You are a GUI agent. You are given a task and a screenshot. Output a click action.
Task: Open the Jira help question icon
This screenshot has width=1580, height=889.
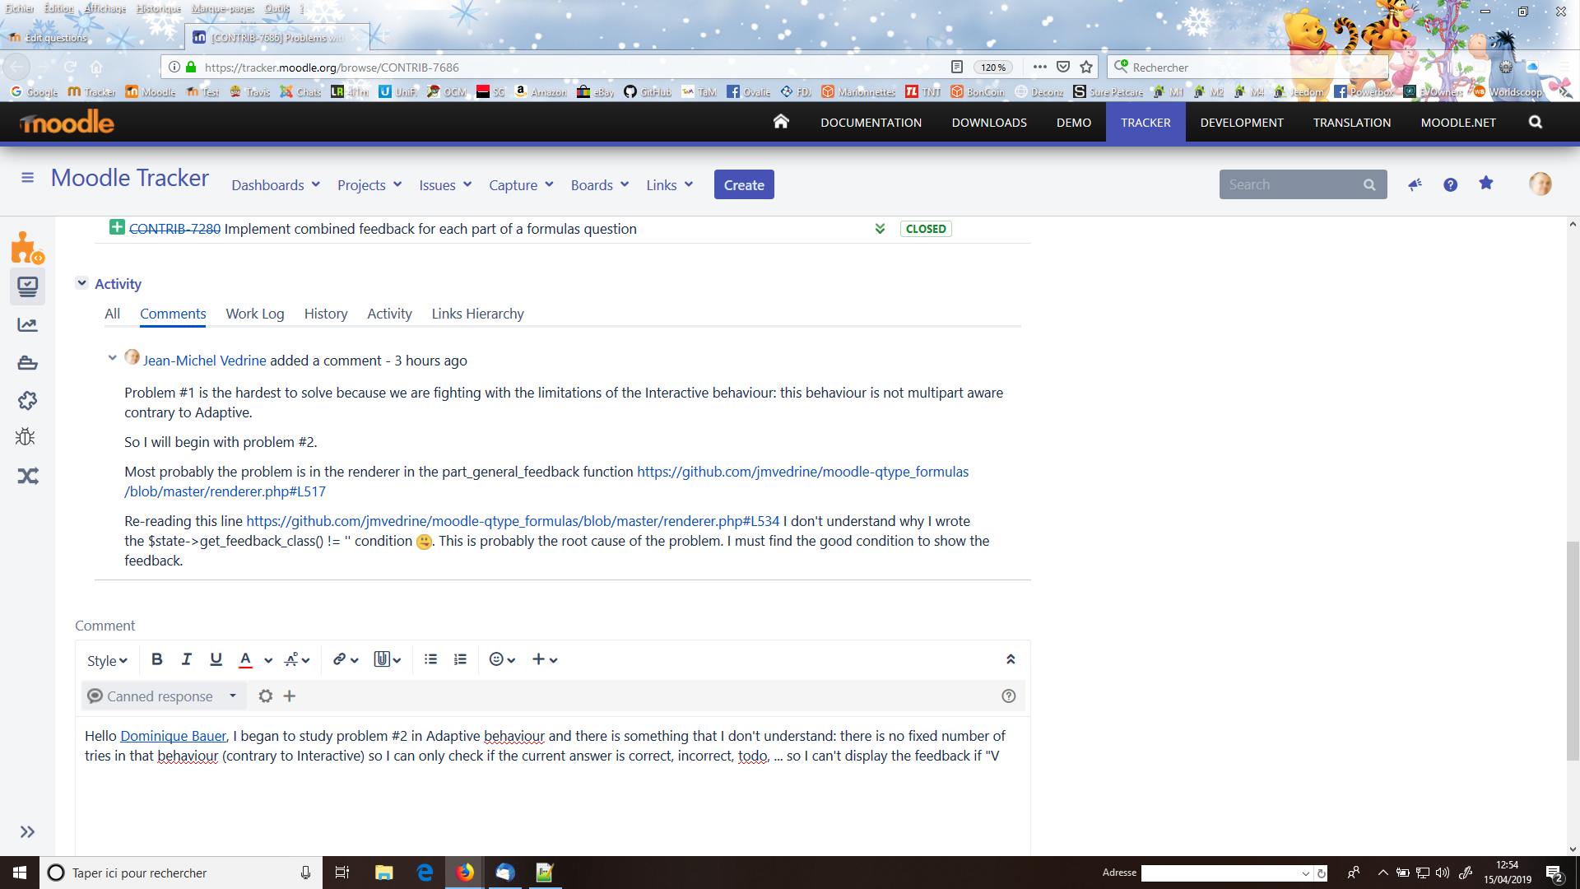click(1450, 184)
